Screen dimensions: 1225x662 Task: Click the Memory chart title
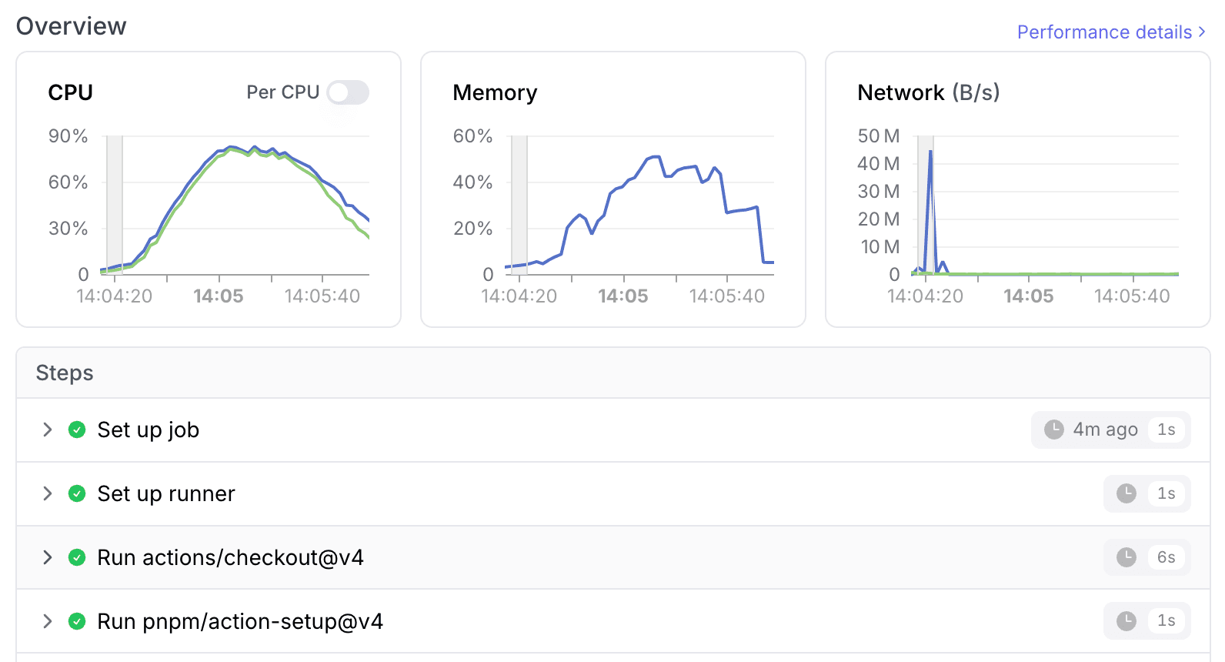pyautogui.click(x=495, y=92)
